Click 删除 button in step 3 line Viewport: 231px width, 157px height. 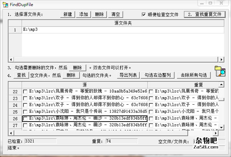click(77, 68)
